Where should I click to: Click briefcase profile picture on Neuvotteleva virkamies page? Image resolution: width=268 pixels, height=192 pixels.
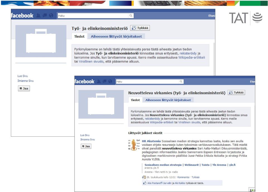(x=101, y=104)
